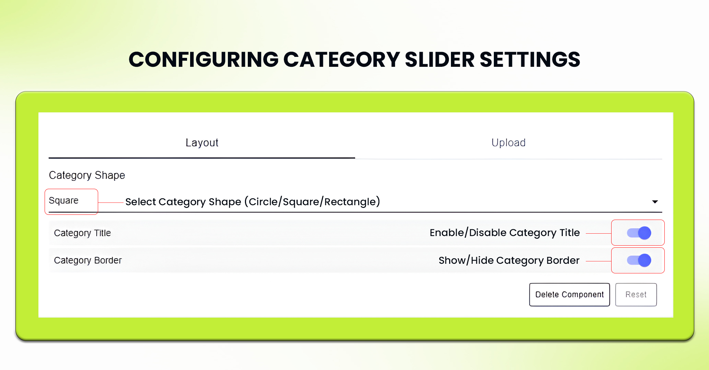The height and width of the screenshot is (370, 709).
Task: Click the Select Category Shape instruction text
Action: point(253,202)
